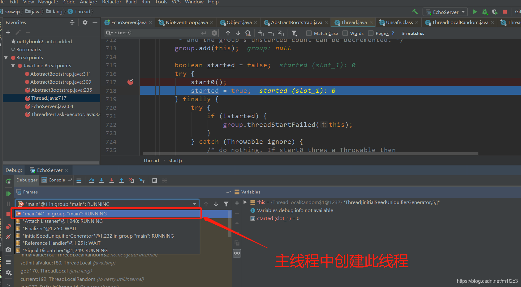Stop the process from main toolbar
The image size is (521, 287).
click(x=505, y=12)
